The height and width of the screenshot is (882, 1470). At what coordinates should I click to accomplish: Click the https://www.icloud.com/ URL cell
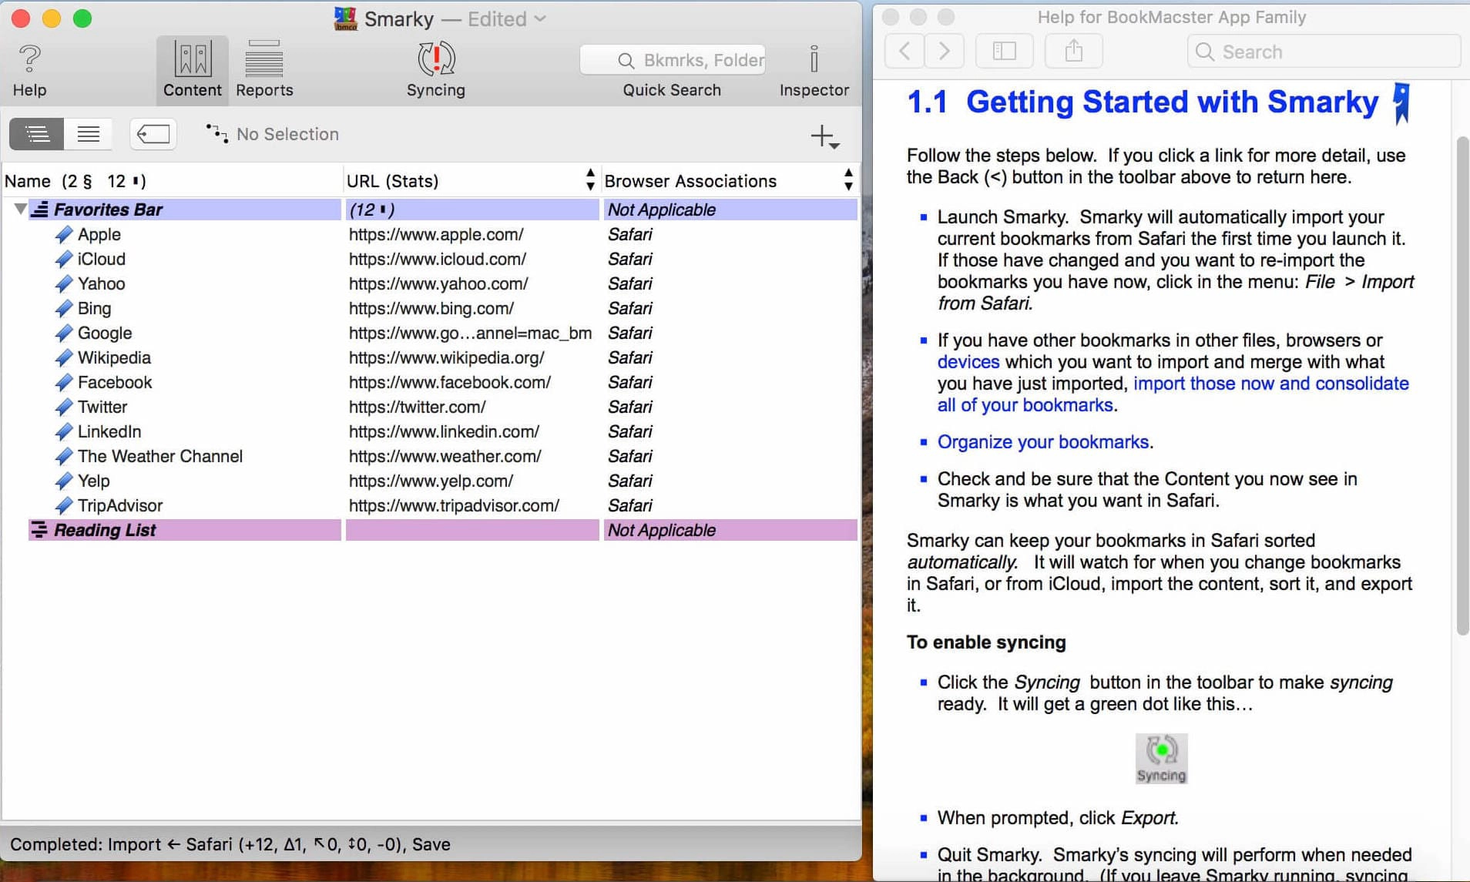click(x=438, y=259)
